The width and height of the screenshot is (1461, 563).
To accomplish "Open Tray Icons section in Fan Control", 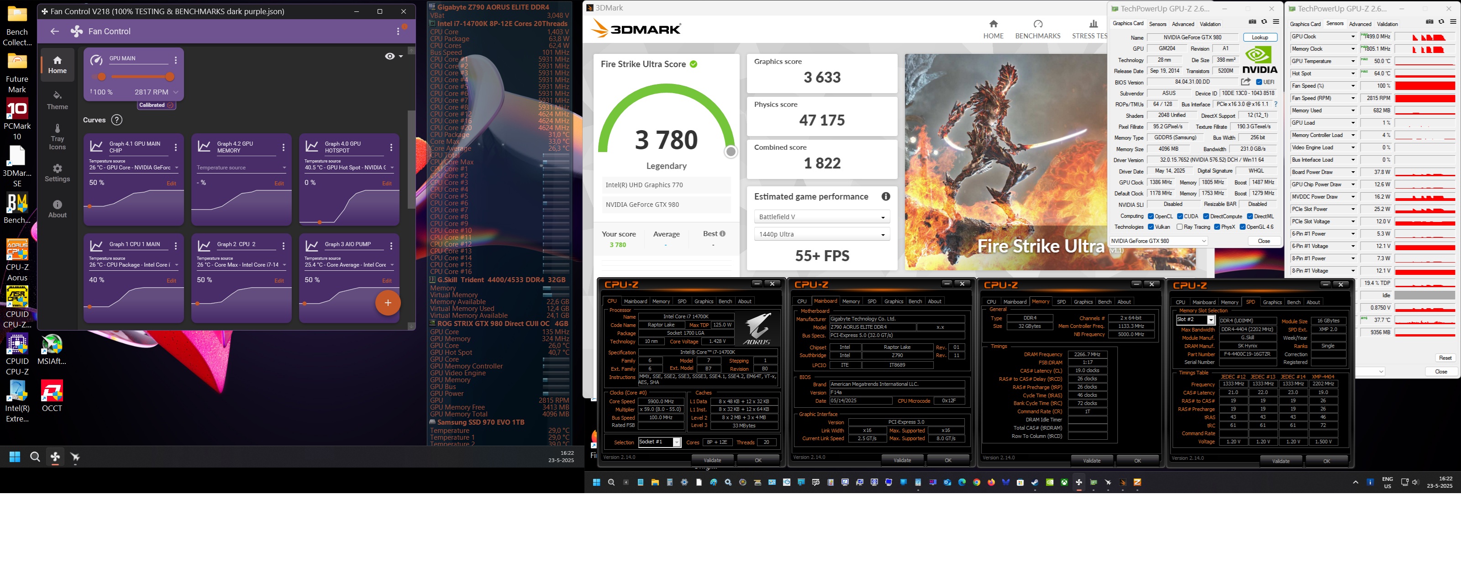I will (x=57, y=137).
